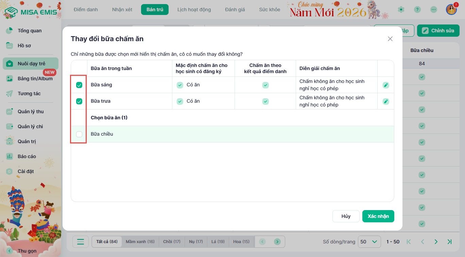Click the edit pencil for Bữa sáng
Viewport: 465px width, 257px height.
(x=385, y=85)
